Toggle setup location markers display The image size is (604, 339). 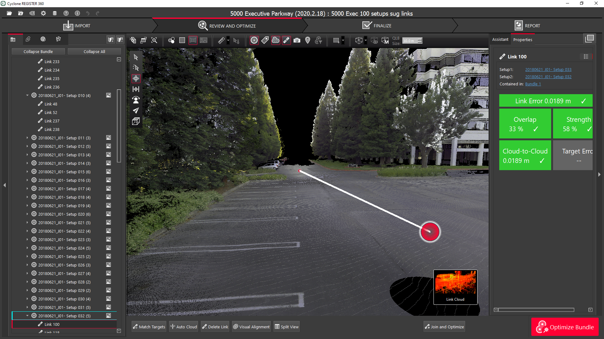(x=254, y=40)
